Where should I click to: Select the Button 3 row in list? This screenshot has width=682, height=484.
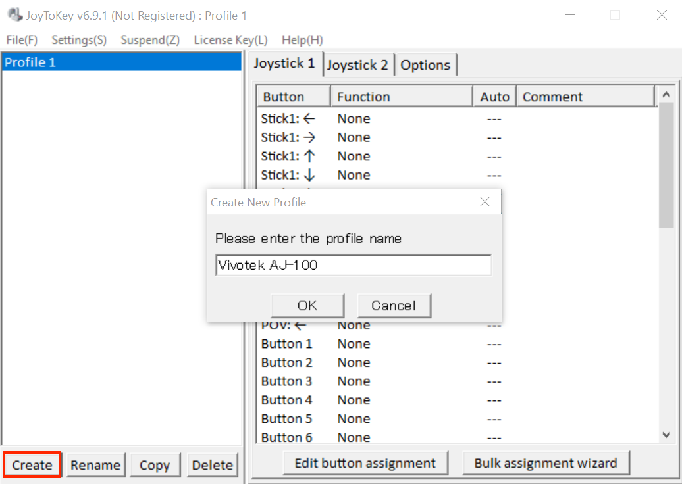[287, 381]
